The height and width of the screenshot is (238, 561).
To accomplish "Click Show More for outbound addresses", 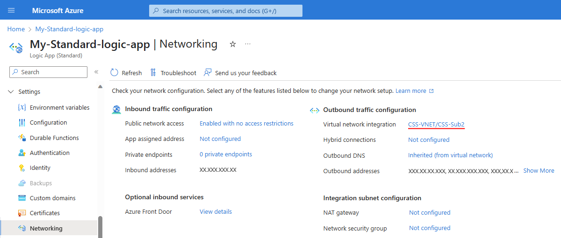I will (539, 171).
